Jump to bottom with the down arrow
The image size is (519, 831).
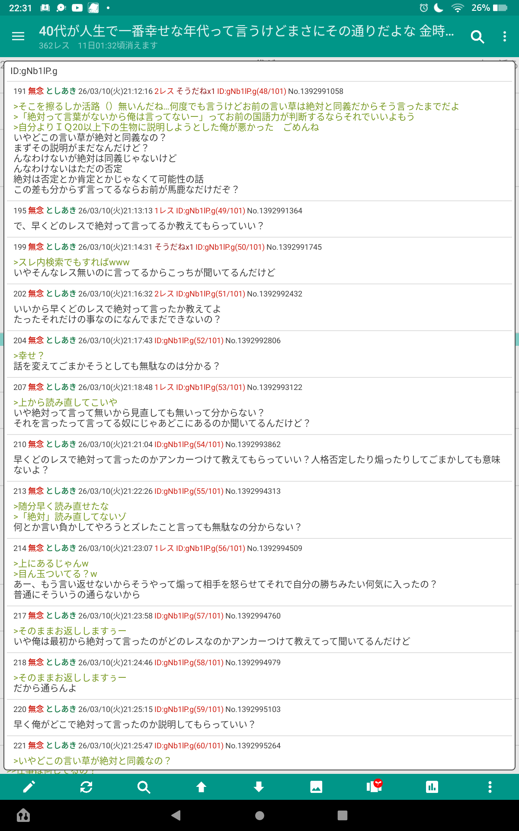click(259, 787)
